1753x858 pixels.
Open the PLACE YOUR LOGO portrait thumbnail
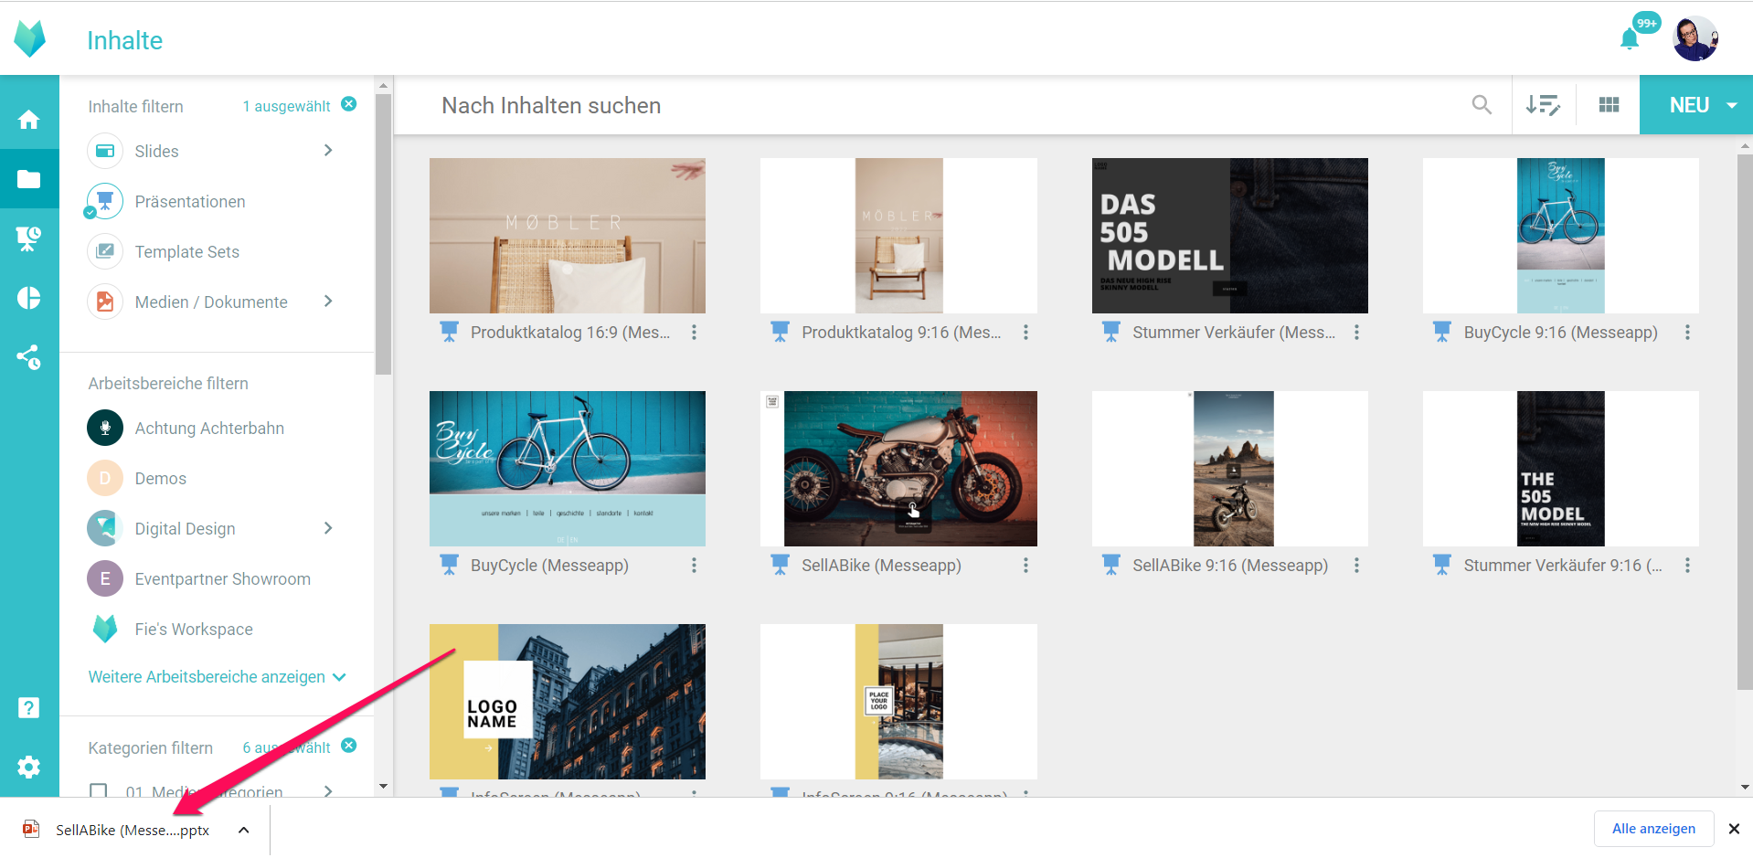[898, 702]
